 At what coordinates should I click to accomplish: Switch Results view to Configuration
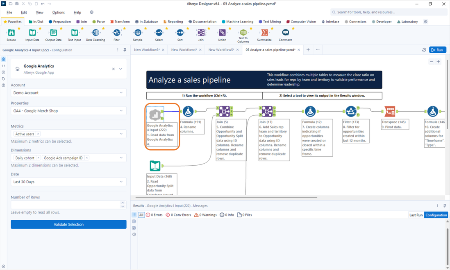pos(436,215)
